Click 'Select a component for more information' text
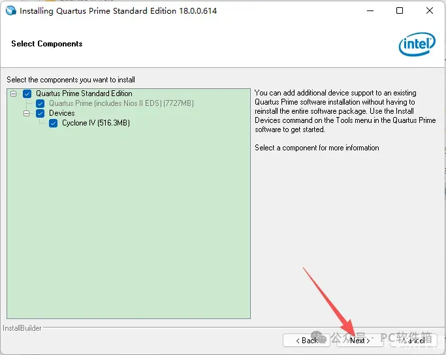 (x=317, y=148)
